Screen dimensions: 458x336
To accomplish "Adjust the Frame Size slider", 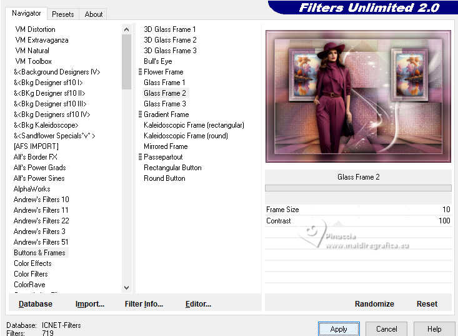I will pos(358,210).
